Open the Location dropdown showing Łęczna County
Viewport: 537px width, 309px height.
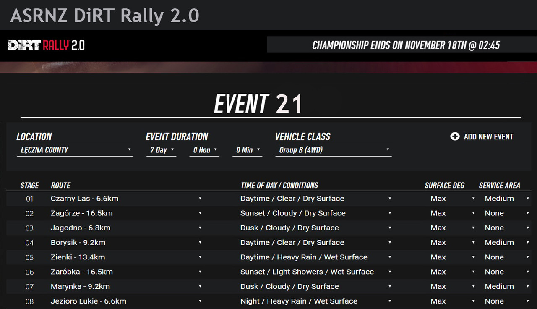click(75, 150)
